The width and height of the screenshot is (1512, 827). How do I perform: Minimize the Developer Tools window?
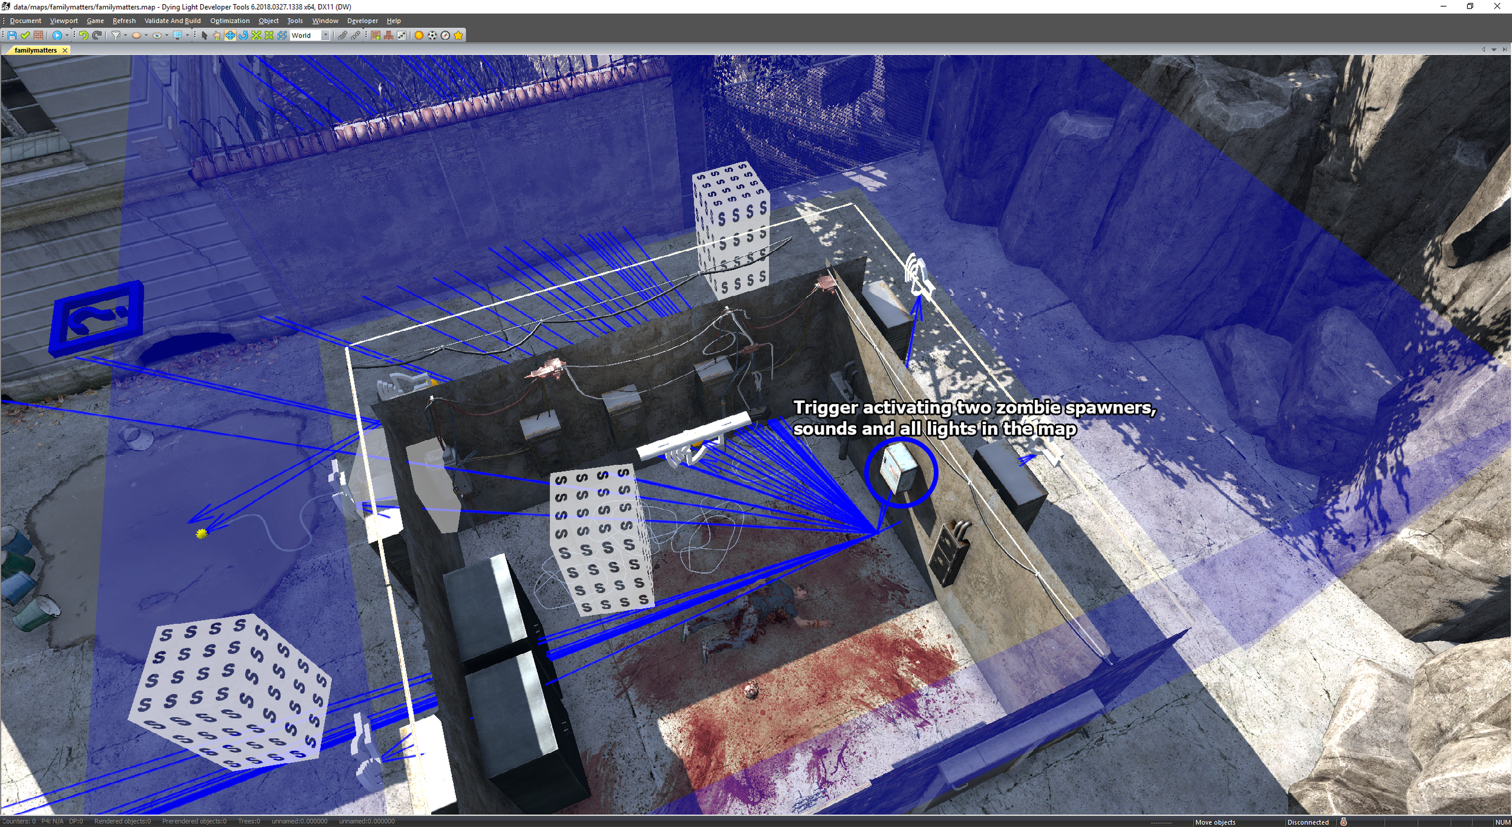[1443, 7]
